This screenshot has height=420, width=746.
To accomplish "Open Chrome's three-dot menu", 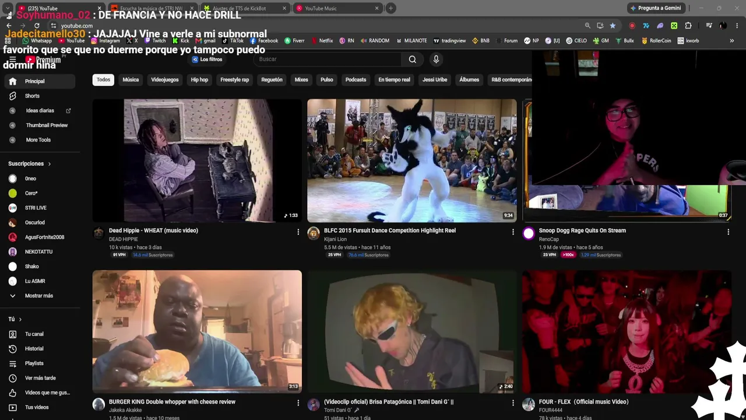I will [x=737, y=26].
